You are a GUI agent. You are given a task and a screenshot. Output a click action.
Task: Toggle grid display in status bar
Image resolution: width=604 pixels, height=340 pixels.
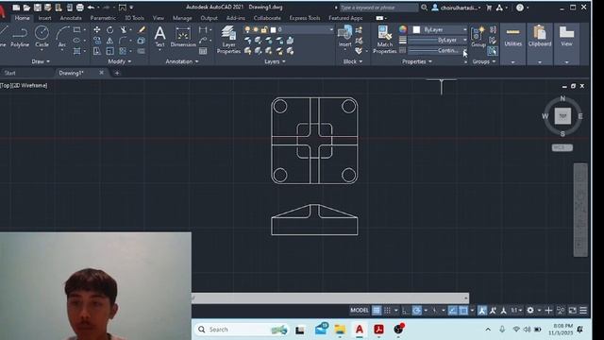click(377, 311)
